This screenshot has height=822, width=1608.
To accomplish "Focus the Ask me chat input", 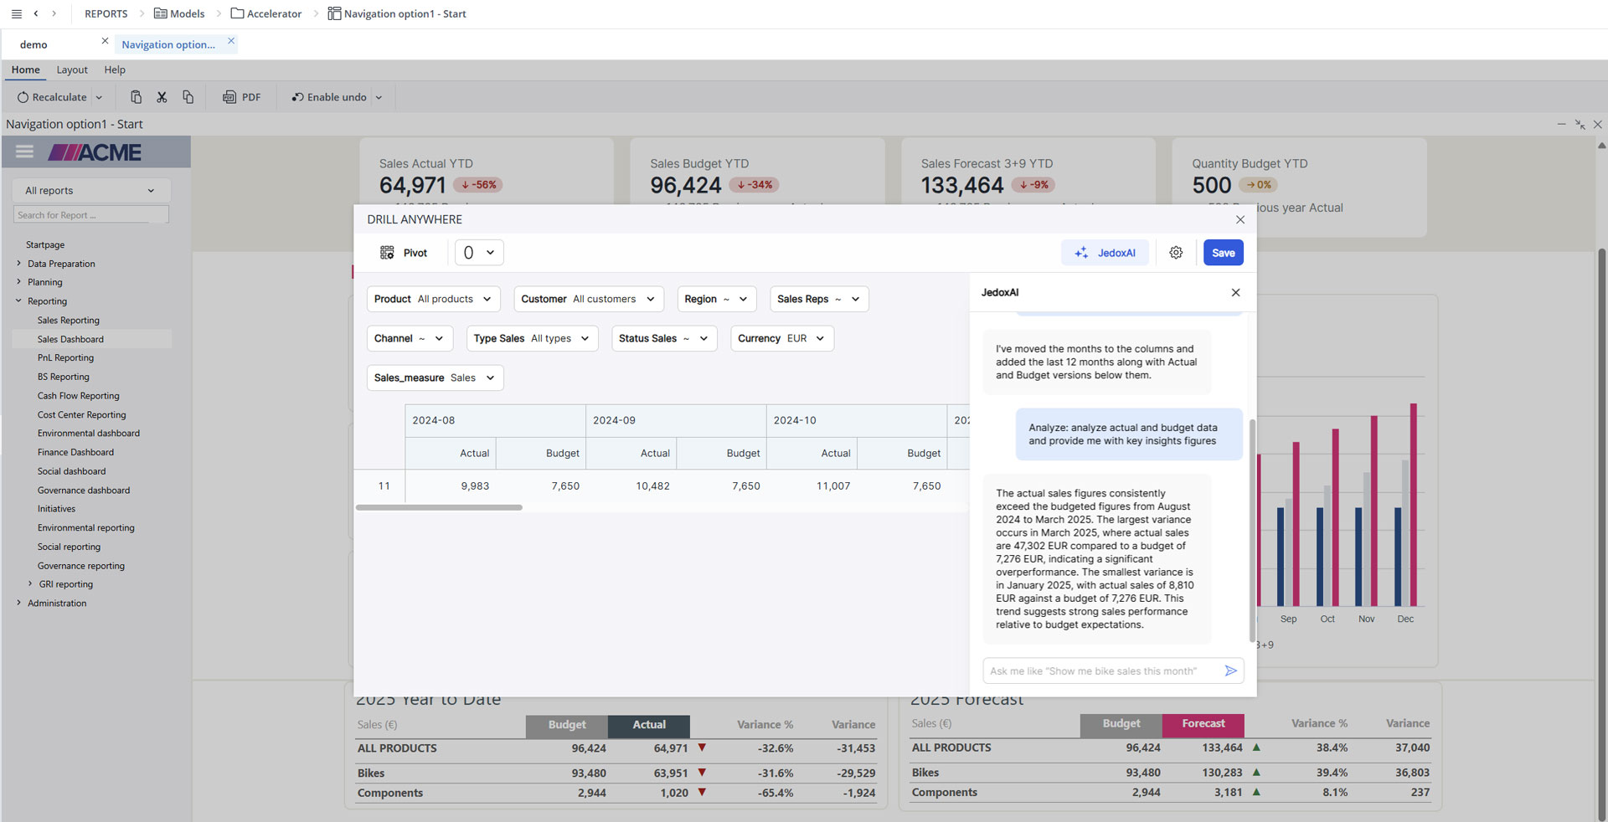I will [x=1100, y=670].
